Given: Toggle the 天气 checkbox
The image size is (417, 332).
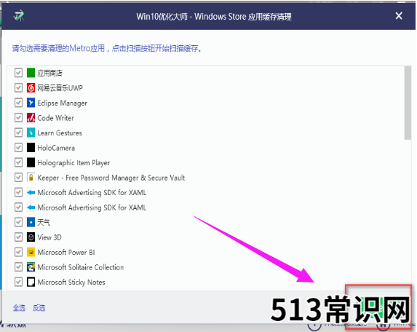Looking at the screenshot, I should coord(18,222).
